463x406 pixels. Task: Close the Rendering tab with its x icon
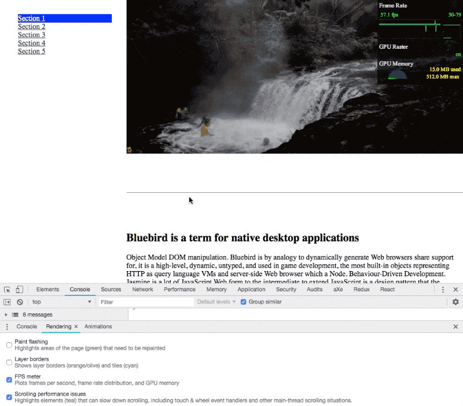pyautogui.click(x=76, y=327)
